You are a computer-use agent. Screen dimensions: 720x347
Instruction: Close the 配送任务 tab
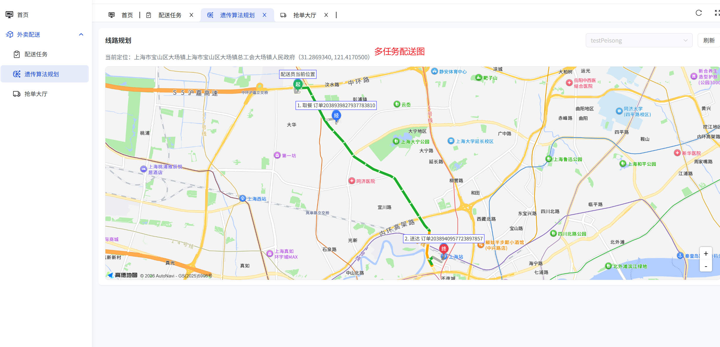tap(191, 15)
